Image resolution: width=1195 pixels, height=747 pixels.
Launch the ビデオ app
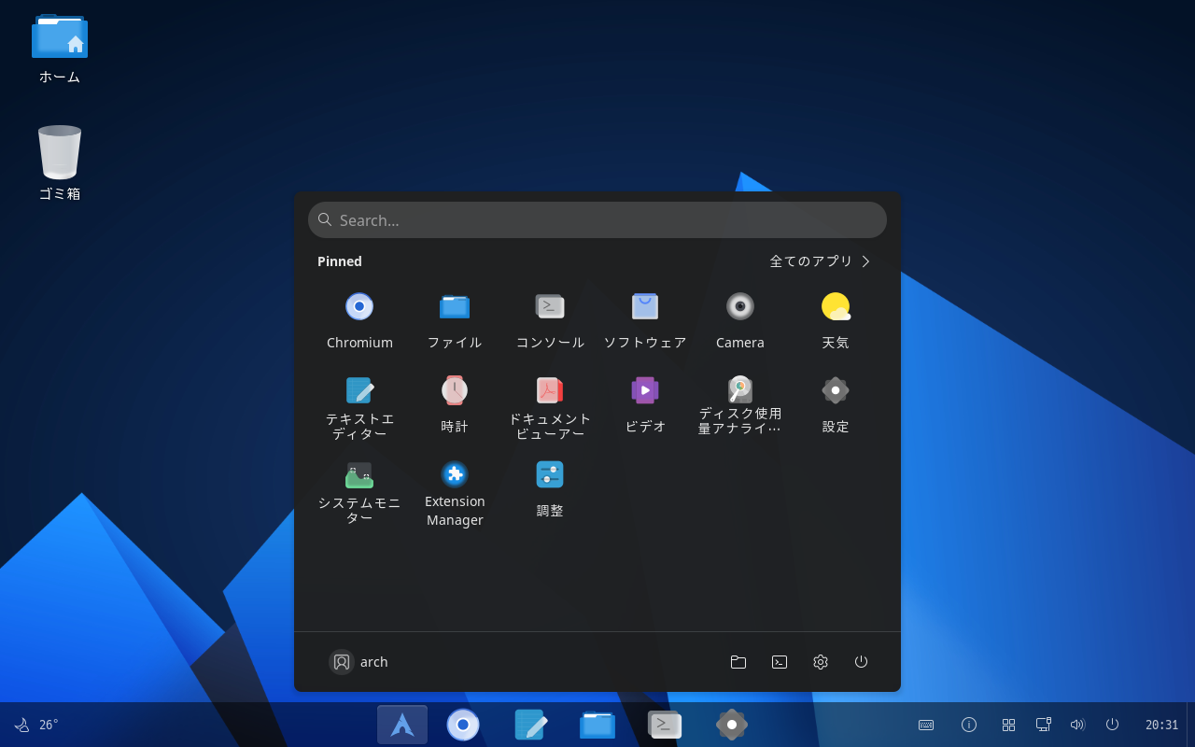point(645,404)
